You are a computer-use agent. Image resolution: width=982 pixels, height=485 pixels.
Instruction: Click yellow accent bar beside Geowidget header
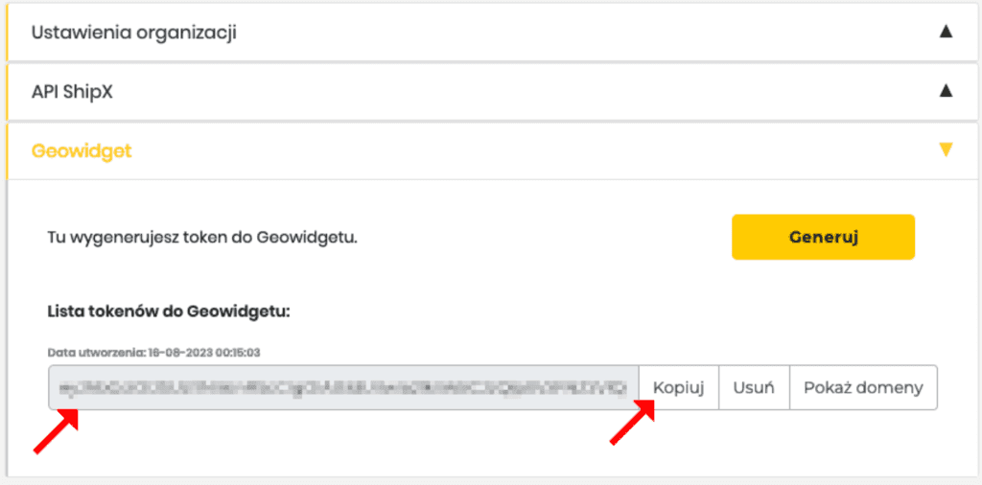coord(7,150)
